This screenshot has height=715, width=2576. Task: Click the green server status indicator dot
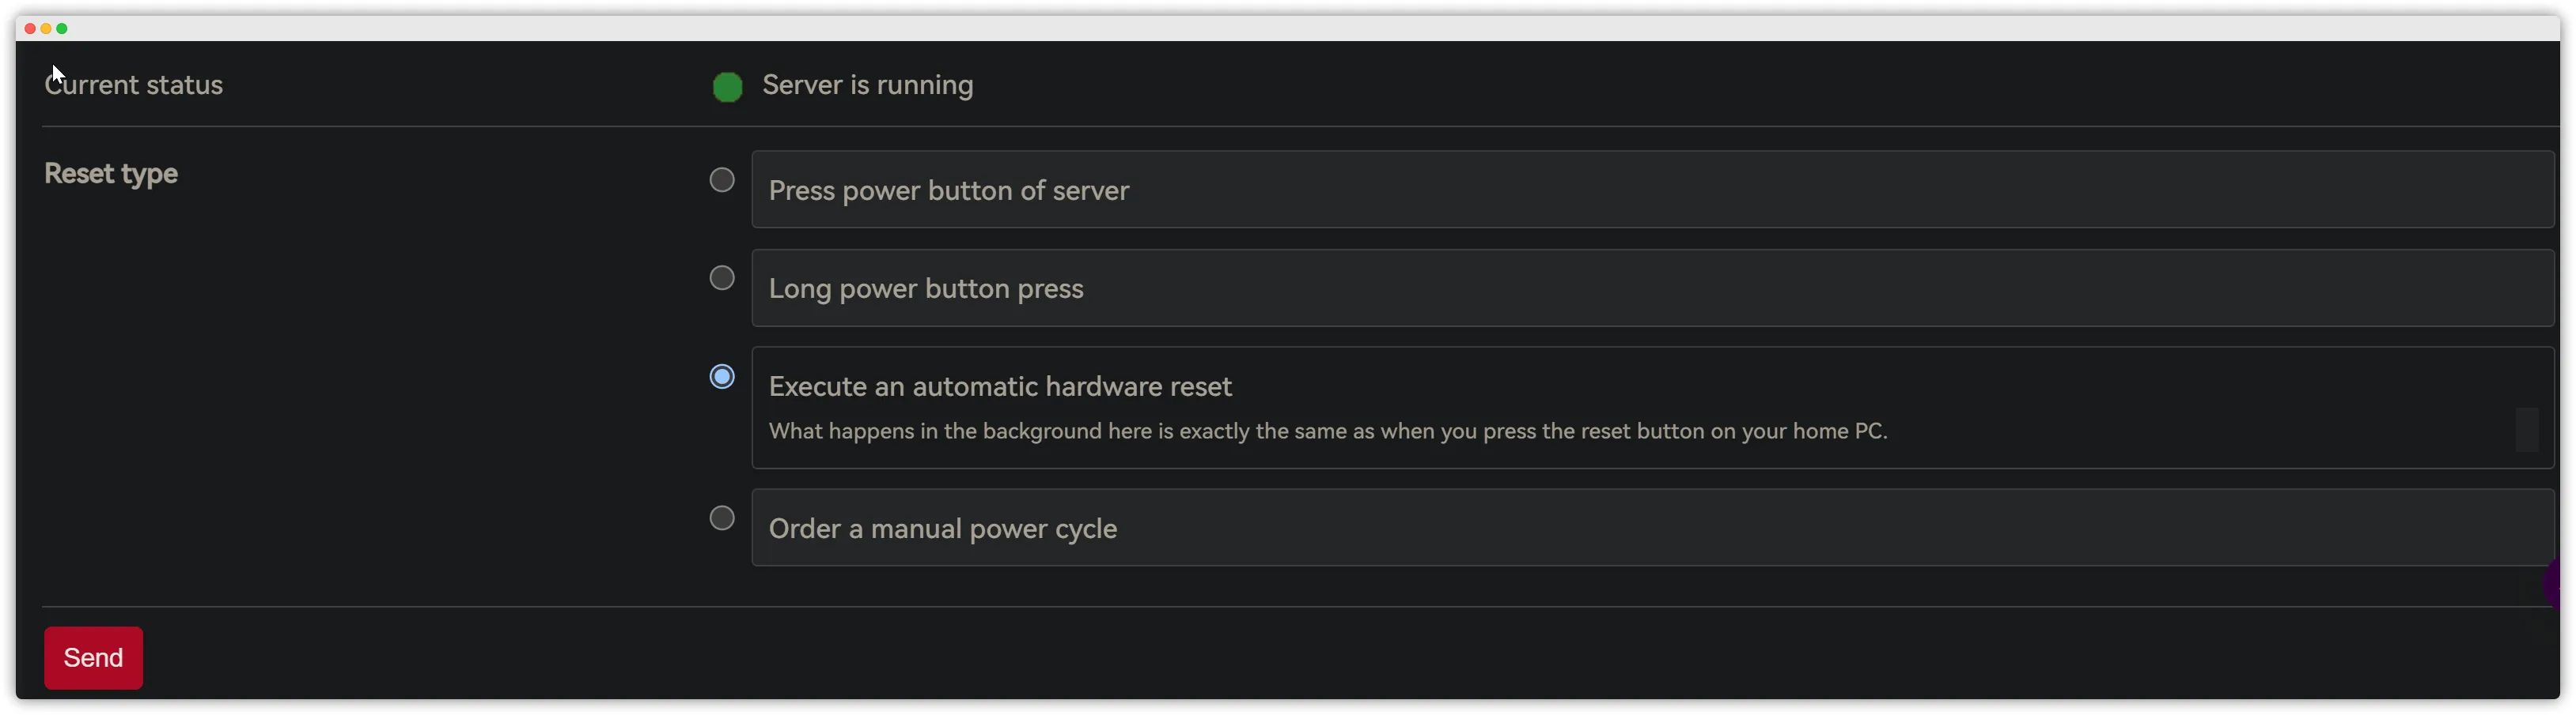click(727, 87)
